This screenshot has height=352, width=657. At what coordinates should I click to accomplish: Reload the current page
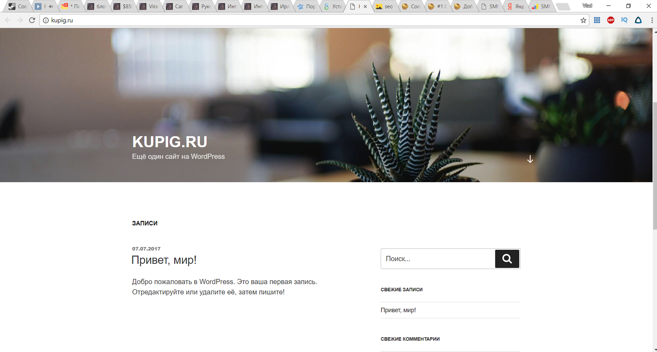(x=32, y=20)
